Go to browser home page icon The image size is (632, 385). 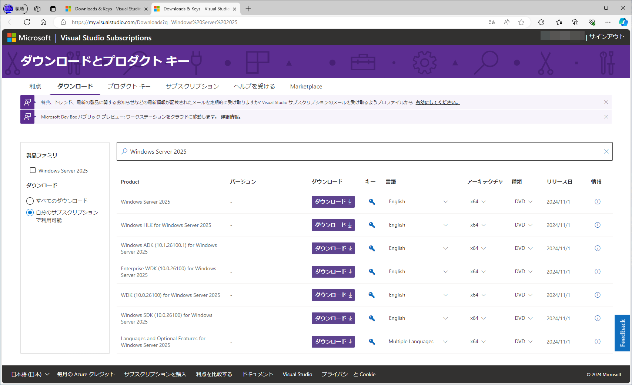[43, 22]
